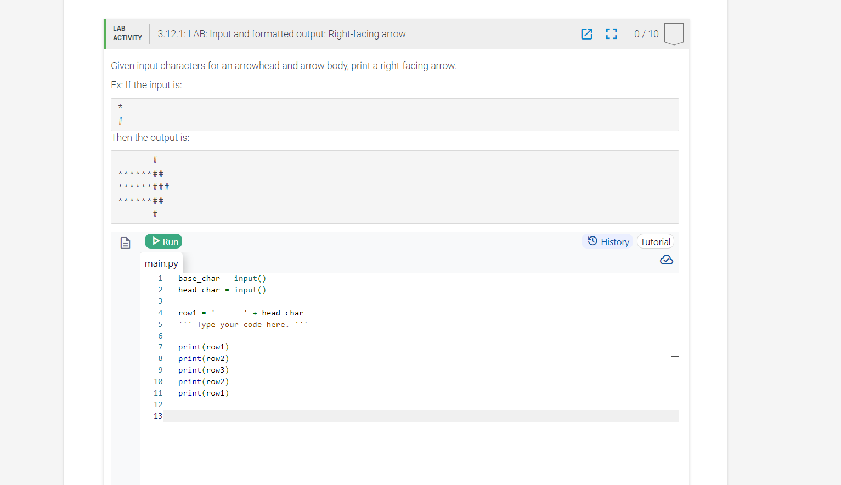Viewport: 841px width, 485px height.
Task: Click the lab title 'Right-facing arrow'
Action: coord(282,34)
